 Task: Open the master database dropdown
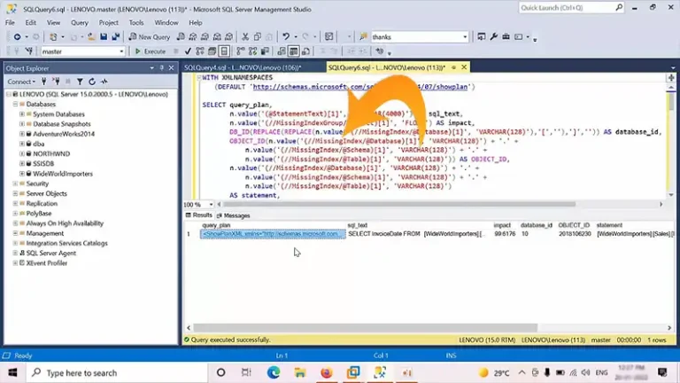pos(120,51)
